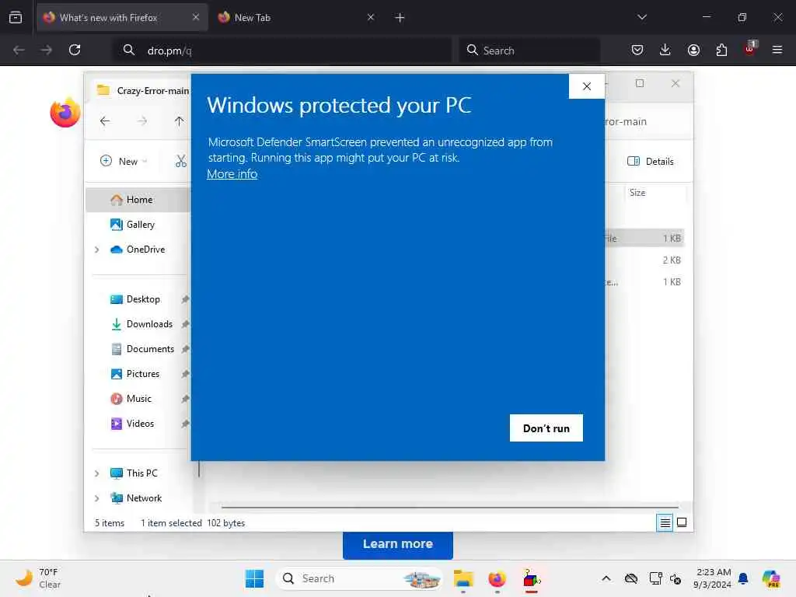Image resolution: width=796 pixels, height=597 pixels.
Task: Click the taskbar Search box
Action: pos(359,578)
